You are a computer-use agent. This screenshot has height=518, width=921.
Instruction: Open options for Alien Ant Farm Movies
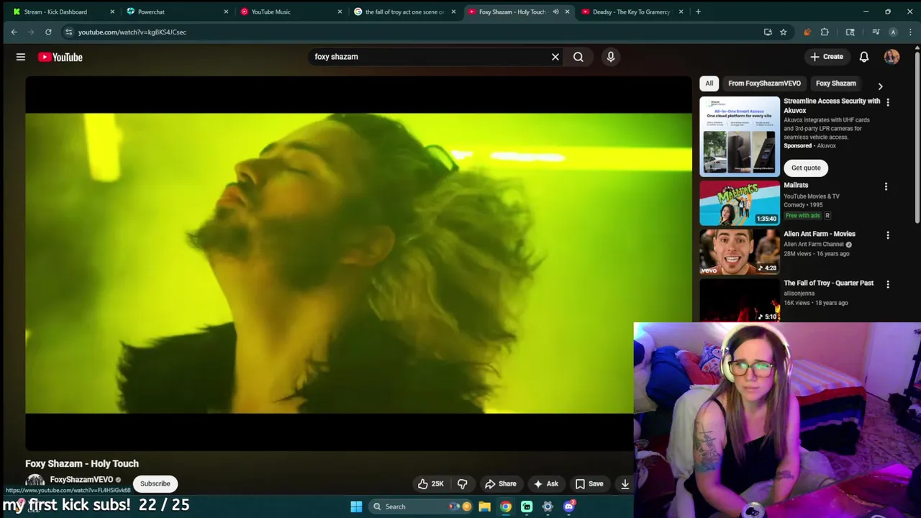[887, 235]
